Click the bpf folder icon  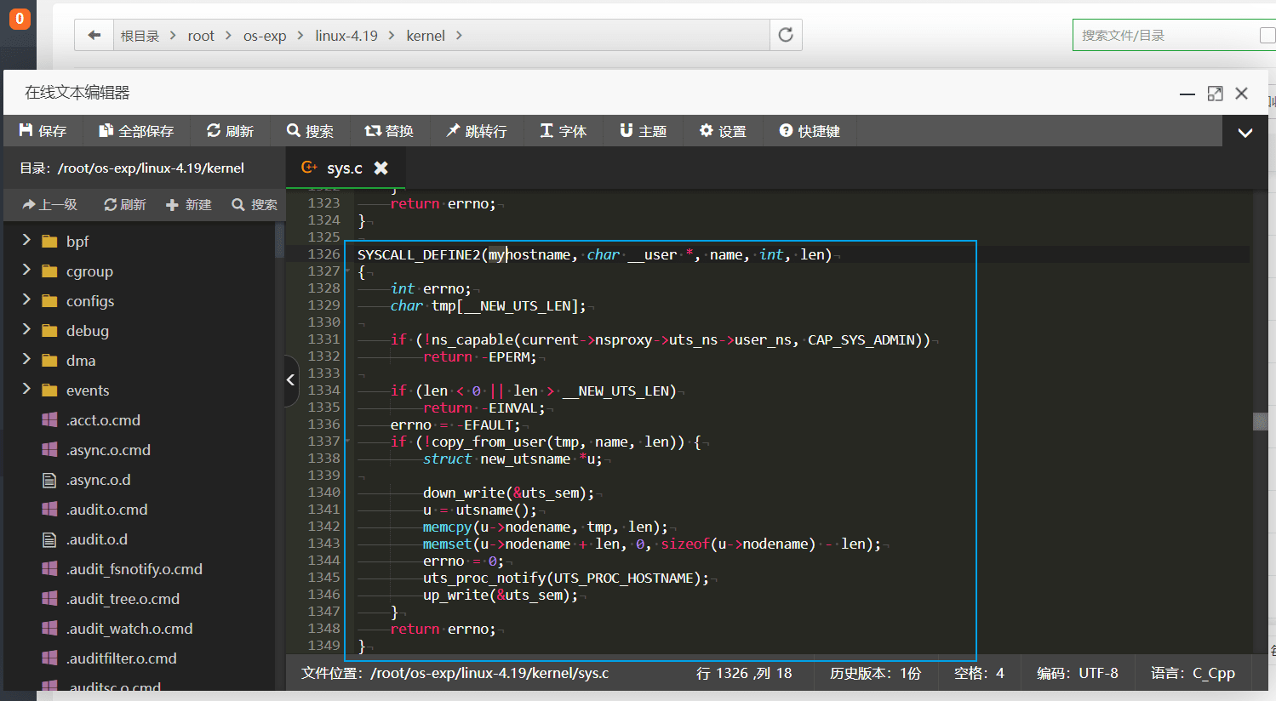(49, 242)
